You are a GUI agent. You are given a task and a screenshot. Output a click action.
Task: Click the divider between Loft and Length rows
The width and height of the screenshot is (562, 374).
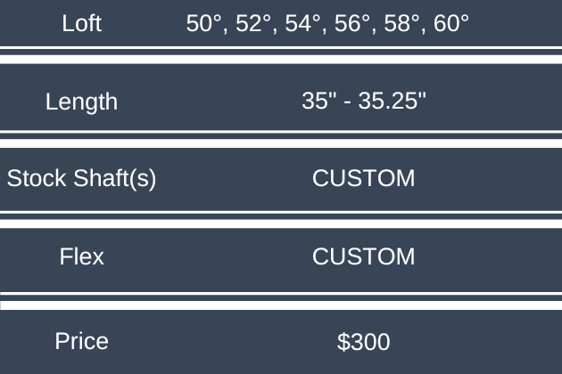tap(281, 53)
